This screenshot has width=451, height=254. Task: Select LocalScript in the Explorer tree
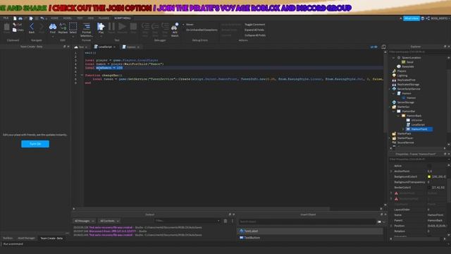[418, 125]
